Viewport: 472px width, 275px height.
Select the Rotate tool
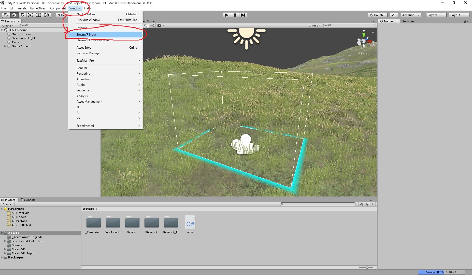click(22, 15)
